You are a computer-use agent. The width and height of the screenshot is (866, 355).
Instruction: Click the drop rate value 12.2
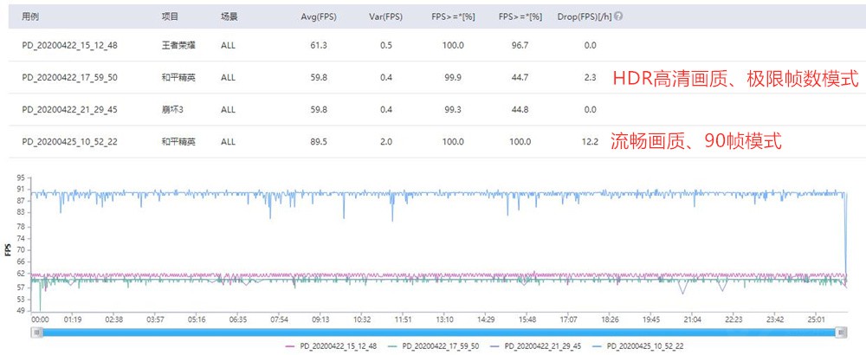coord(591,141)
